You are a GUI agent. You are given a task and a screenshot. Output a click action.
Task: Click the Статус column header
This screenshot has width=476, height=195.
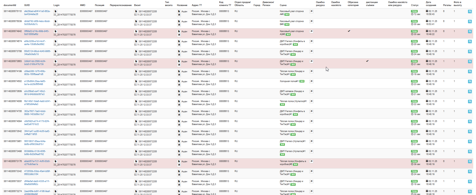tap(415, 5)
